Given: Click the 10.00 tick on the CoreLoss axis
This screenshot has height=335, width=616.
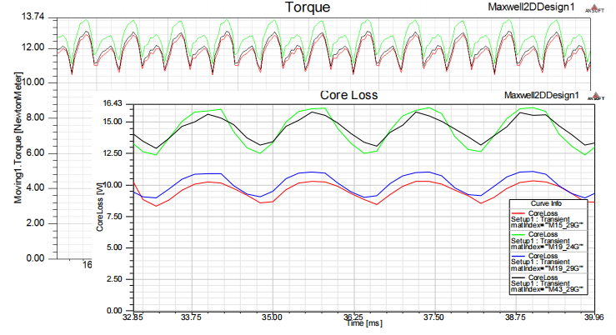Looking at the screenshot, I should coord(113,185).
